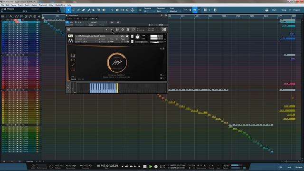Screen dimensions: 304x171
Task: Open the Snap Adaptive dropdown
Action: [x=175, y=11]
